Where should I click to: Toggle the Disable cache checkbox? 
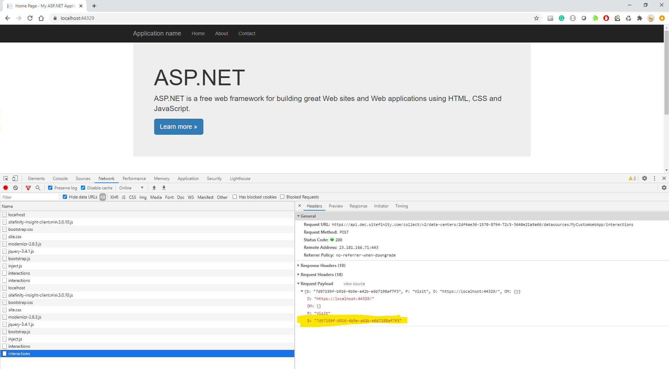83,188
